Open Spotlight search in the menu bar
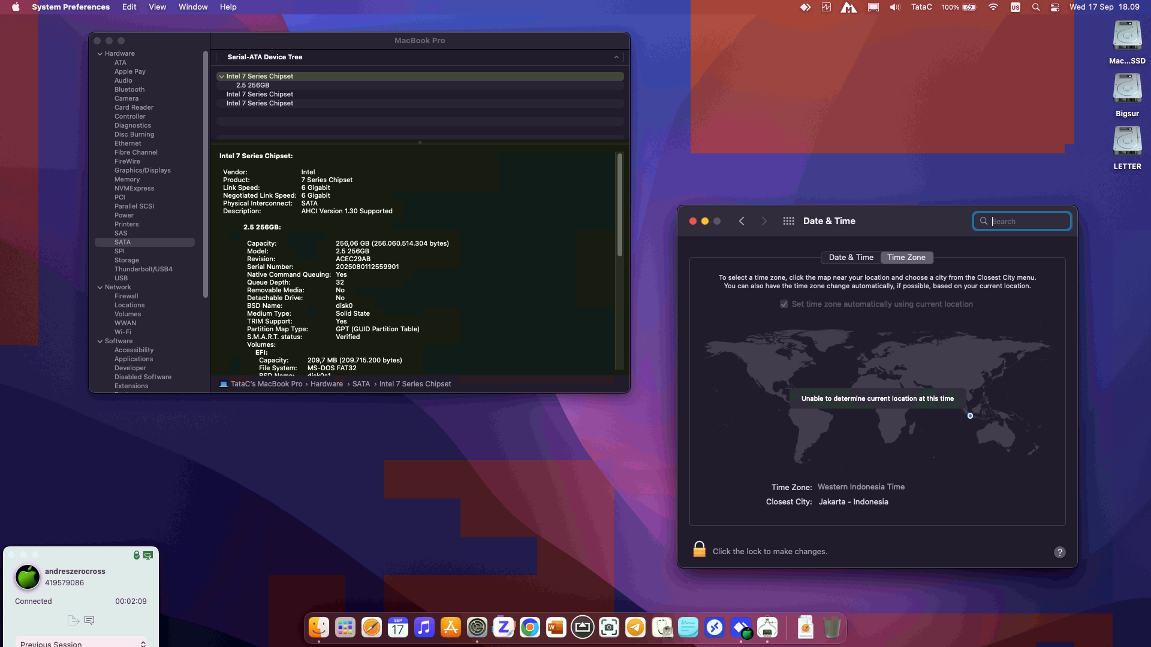The image size is (1151, 647). [1036, 7]
